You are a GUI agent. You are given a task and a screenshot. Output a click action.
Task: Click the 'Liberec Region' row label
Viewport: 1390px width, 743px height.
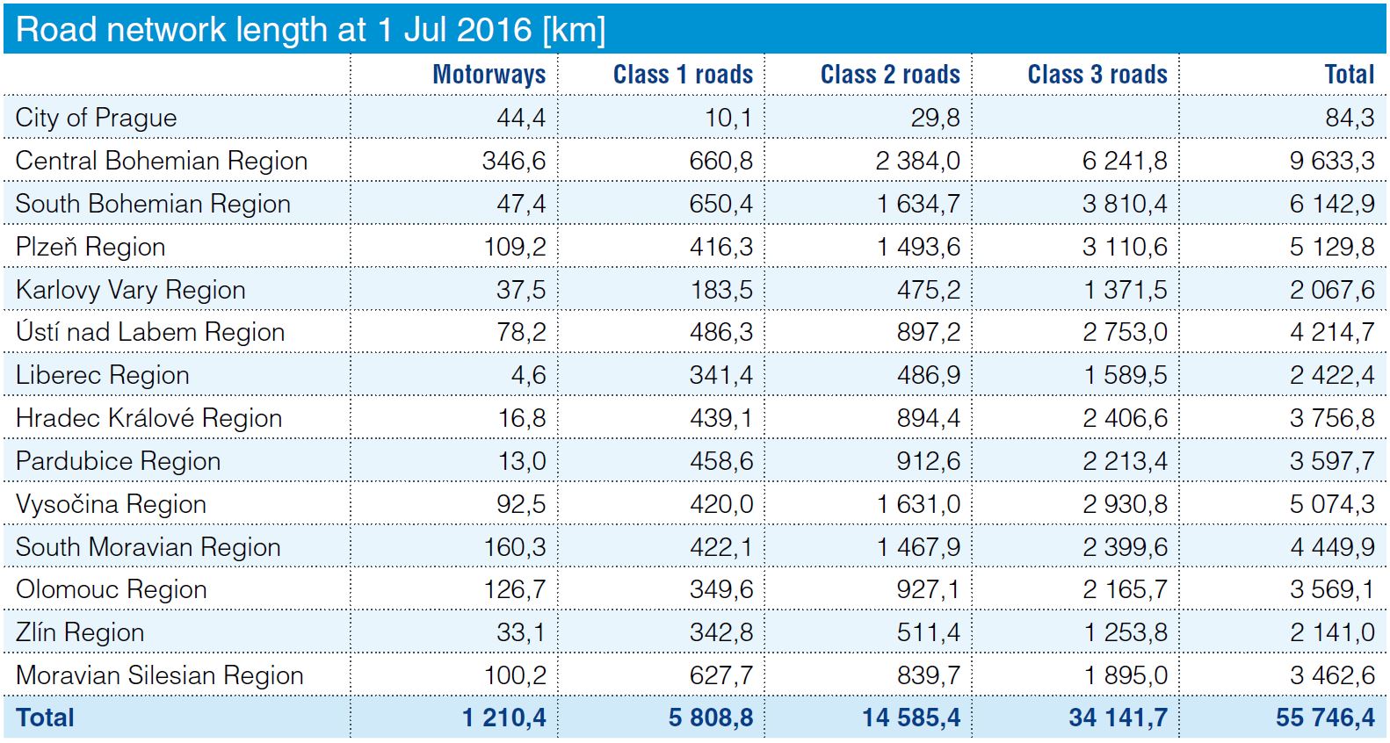(x=103, y=375)
